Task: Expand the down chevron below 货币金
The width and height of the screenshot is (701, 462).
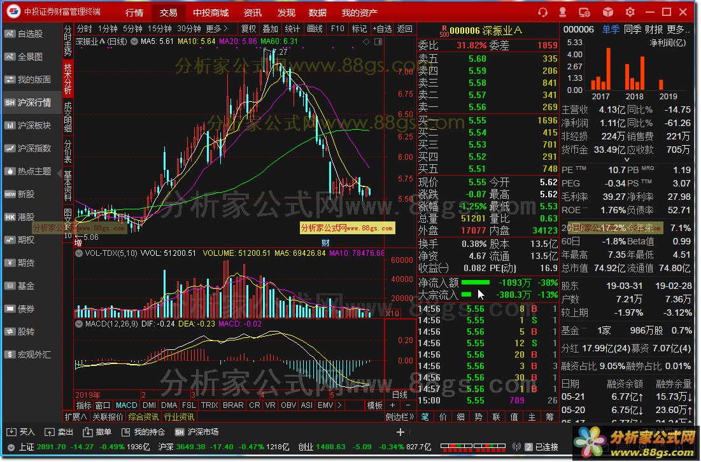Action: point(627,160)
